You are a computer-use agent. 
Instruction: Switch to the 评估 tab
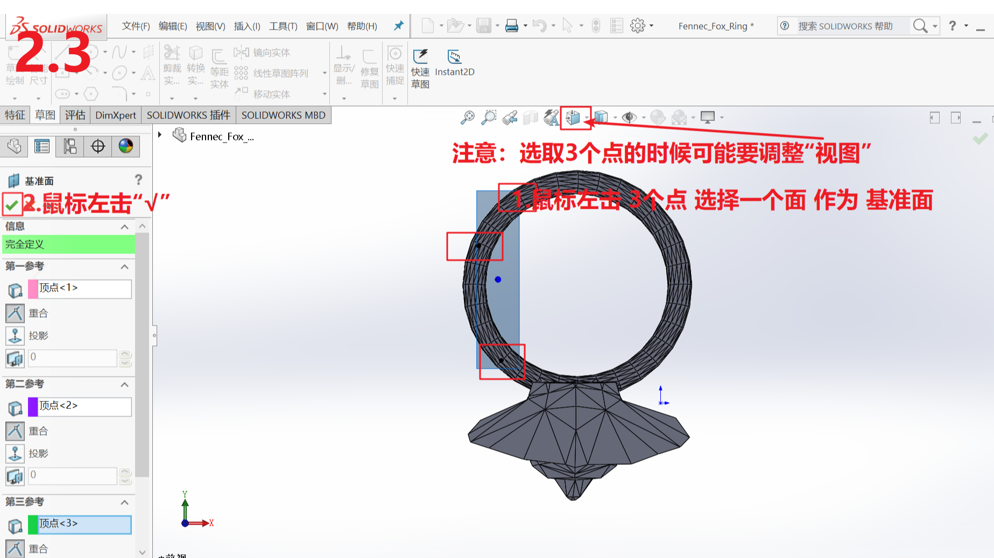coord(75,115)
